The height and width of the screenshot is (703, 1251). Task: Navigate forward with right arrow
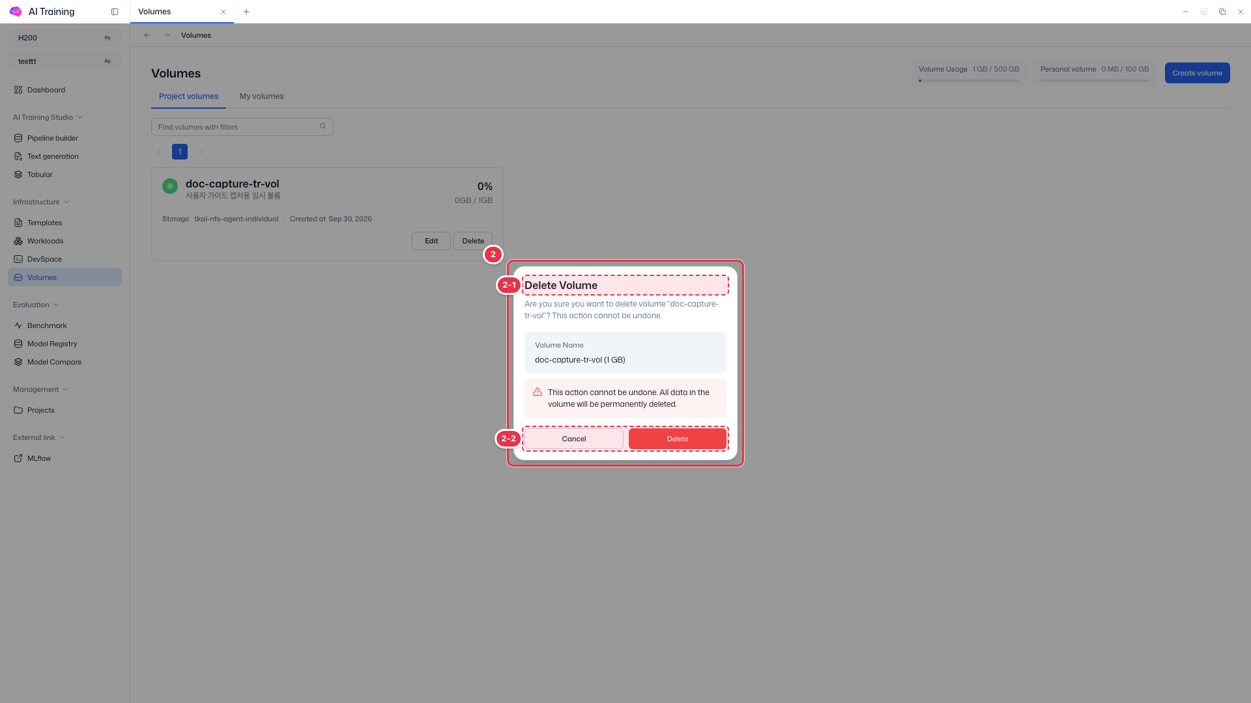[x=167, y=35]
